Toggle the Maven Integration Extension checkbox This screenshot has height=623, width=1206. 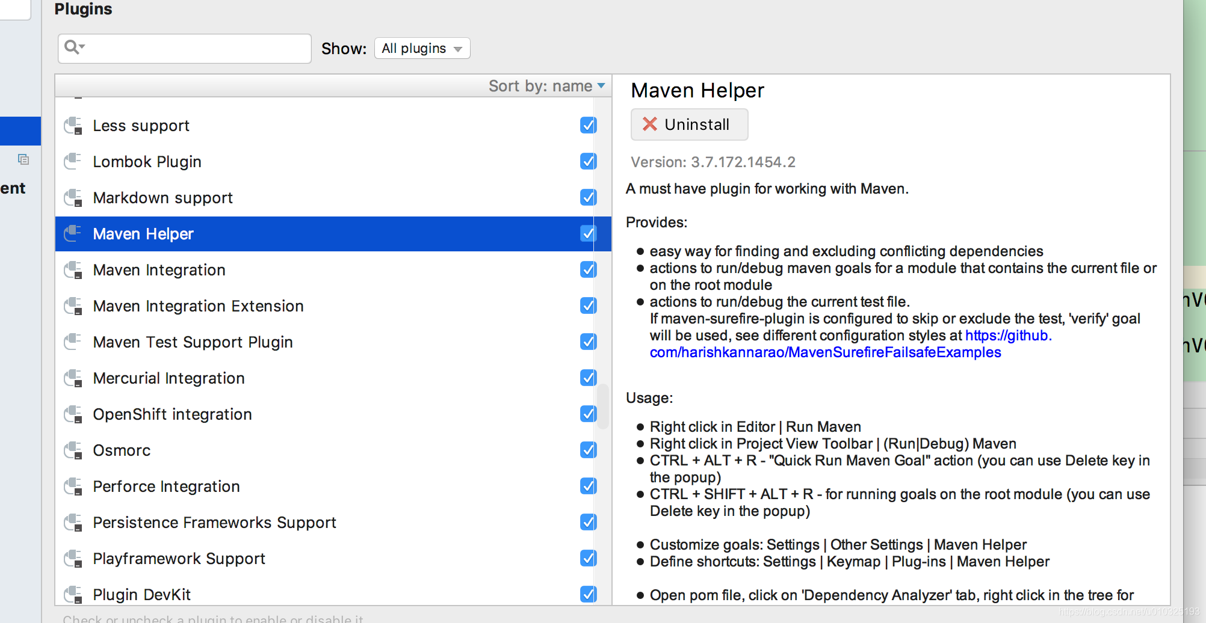tap(588, 305)
